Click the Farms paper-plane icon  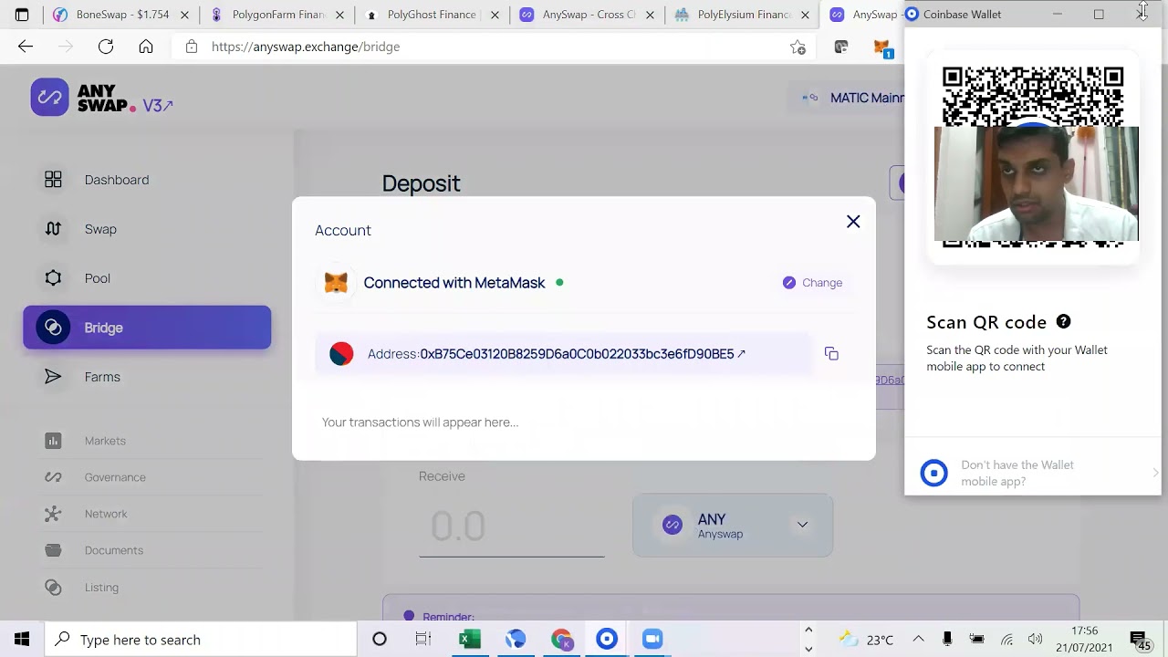[x=53, y=377]
